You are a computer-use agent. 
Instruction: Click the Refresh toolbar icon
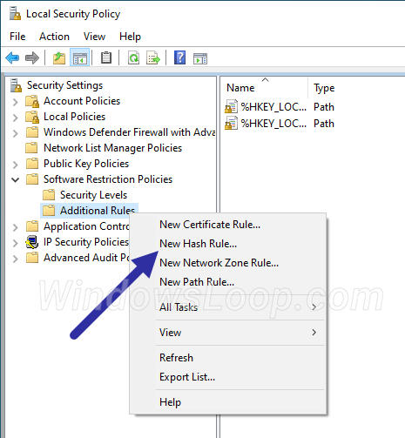click(133, 57)
